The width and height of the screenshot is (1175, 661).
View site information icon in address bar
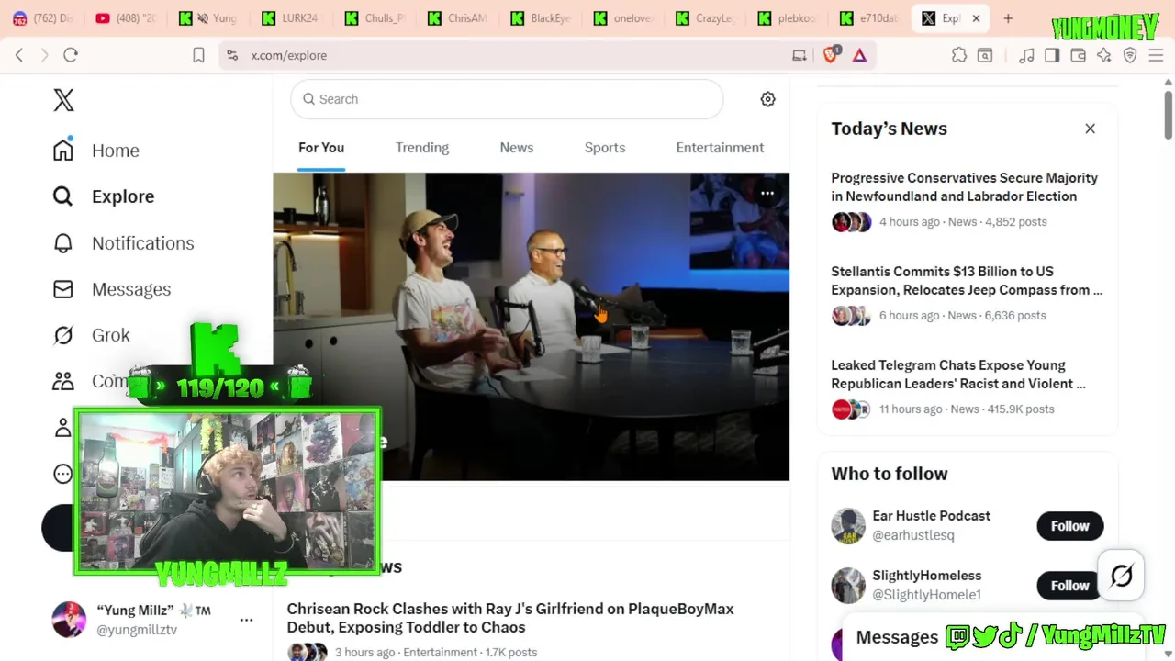coord(231,55)
